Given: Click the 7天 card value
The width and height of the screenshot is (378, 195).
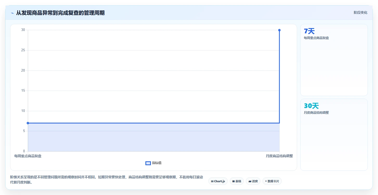Looking at the screenshot, I should click(309, 31).
